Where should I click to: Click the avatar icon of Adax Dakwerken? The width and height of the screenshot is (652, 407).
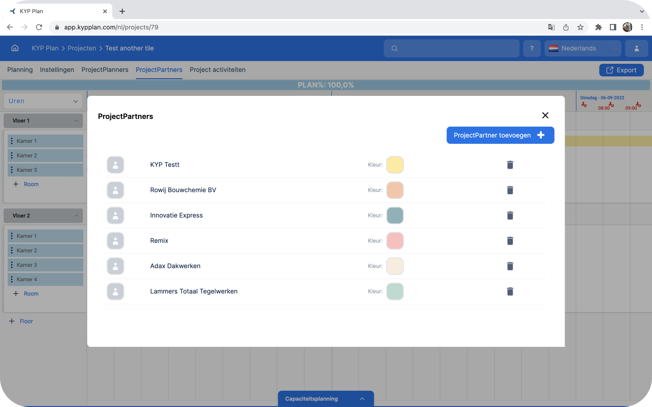pos(115,266)
